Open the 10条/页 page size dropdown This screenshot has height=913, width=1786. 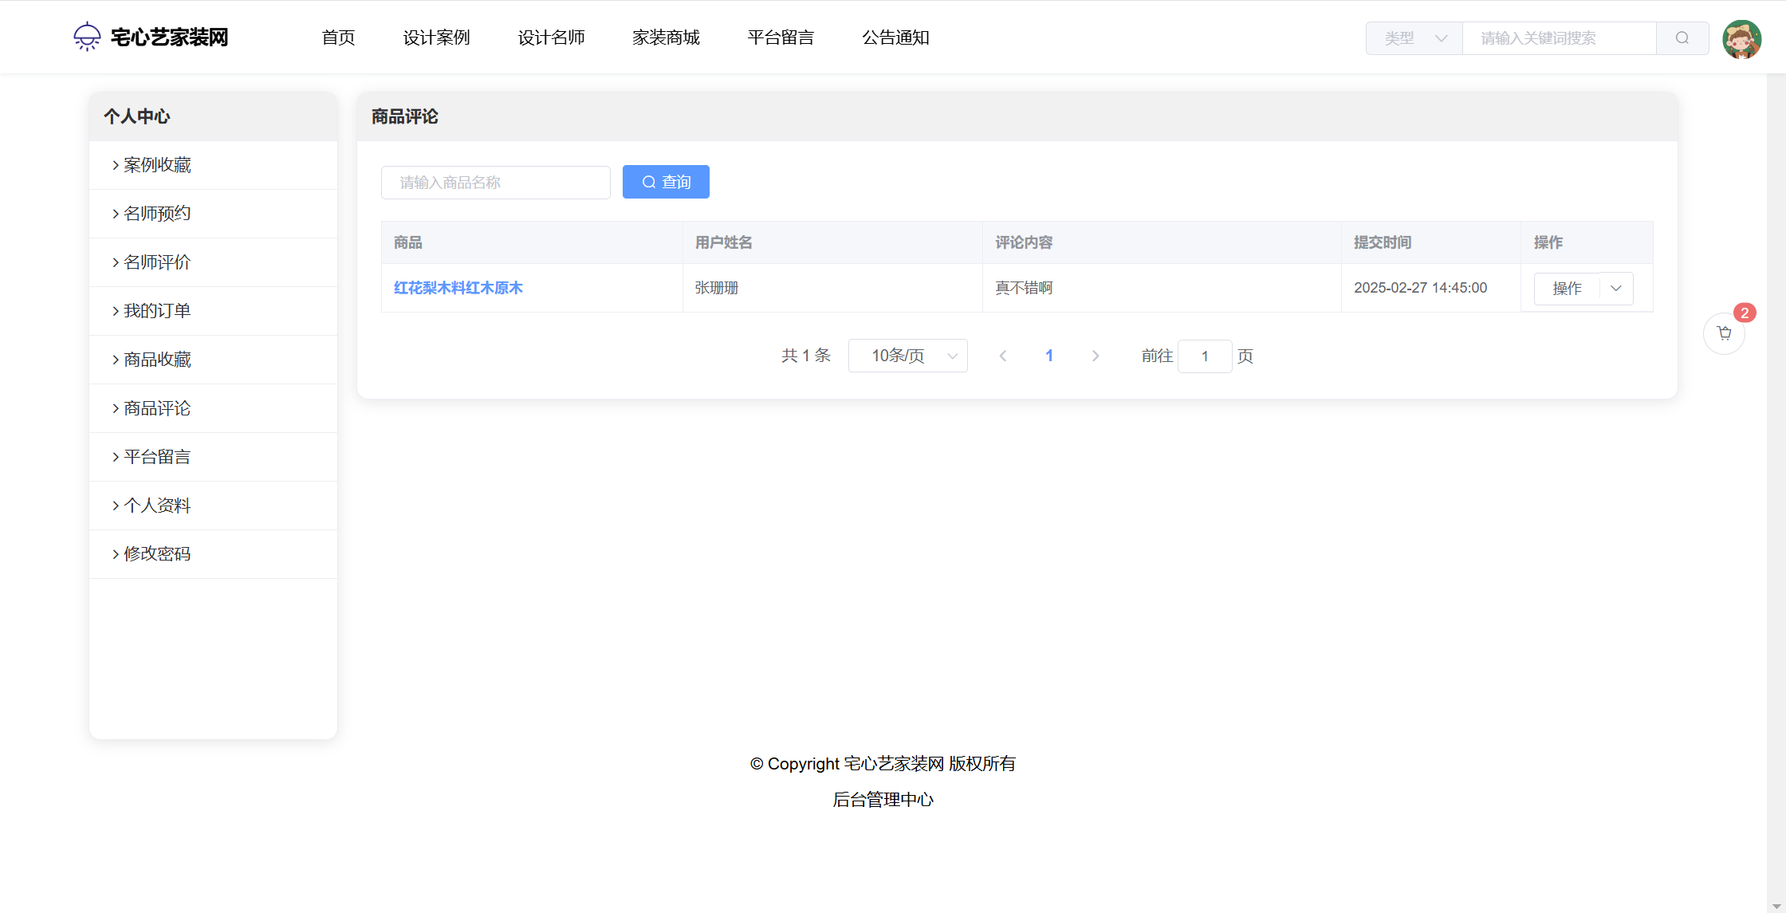click(x=908, y=356)
